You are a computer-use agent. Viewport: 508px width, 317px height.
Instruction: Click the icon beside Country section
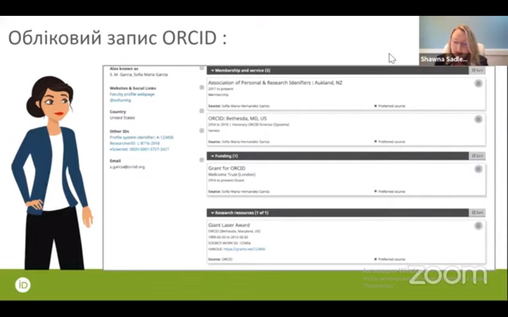click(x=202, y=111)
